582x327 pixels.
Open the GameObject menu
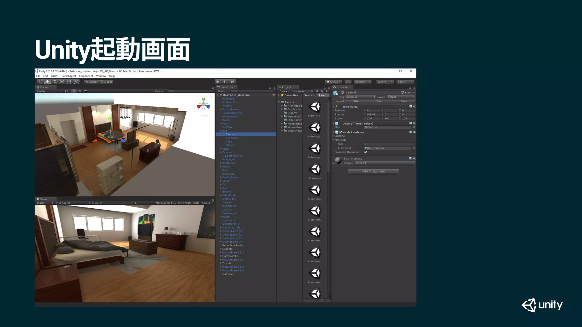(x=69, y=76)
